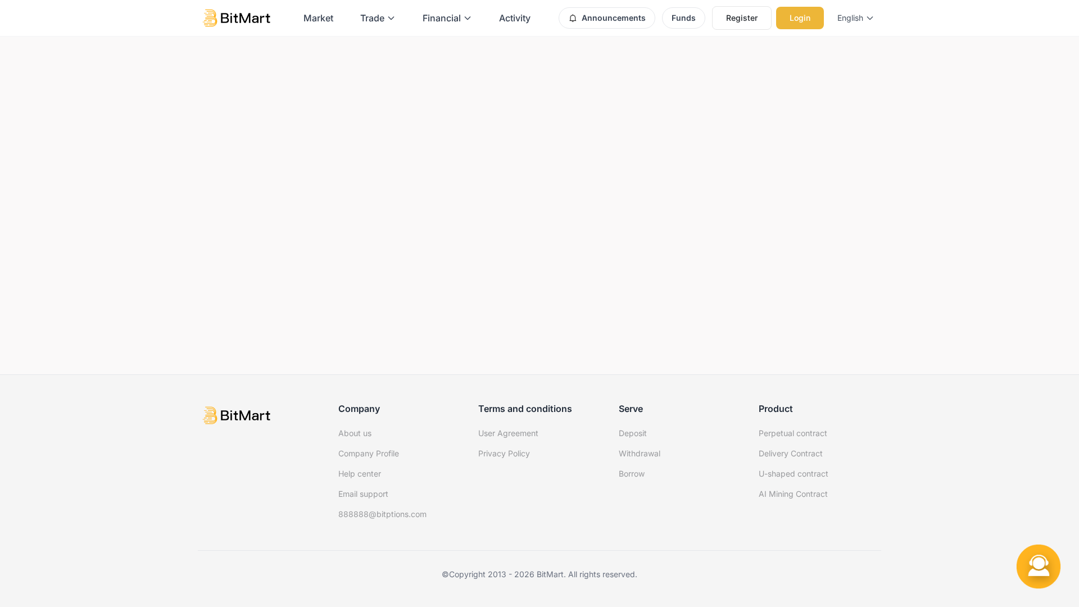Open the About us link
The image size is (1079, 607).
(x=355, y=433)
